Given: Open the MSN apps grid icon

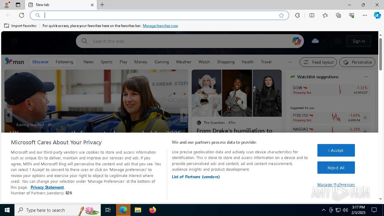Looking at the screenshot, I should pos(14,41).
